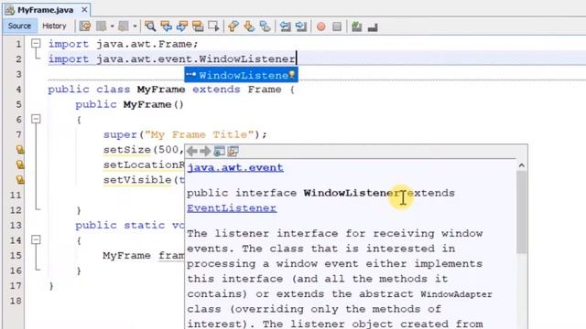Viewport: 586px width, 329px height.
Task: Click the class name MyFrame on line 4
Action: click(161, 90)
